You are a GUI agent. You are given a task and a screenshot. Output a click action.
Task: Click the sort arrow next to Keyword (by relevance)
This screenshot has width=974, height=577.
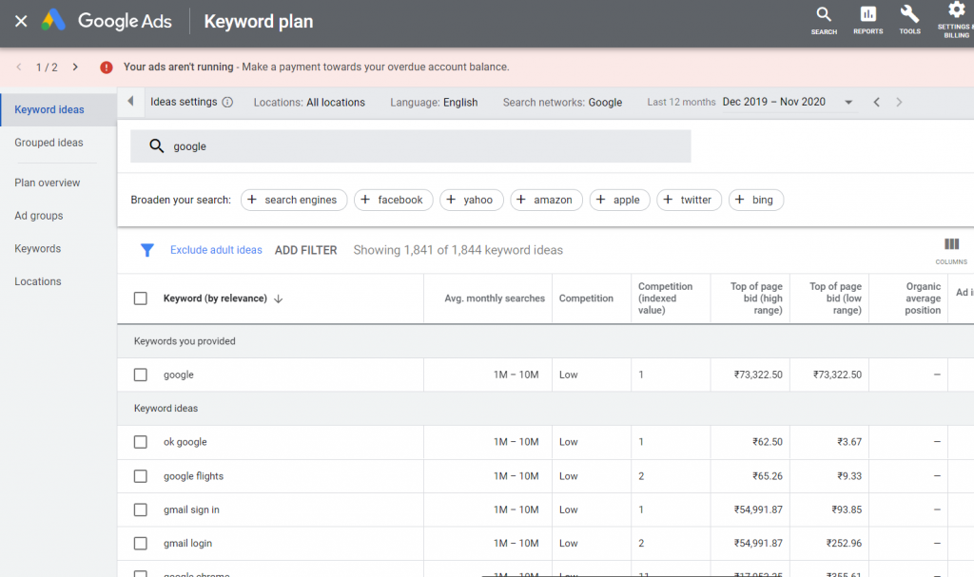coord(279,298)
